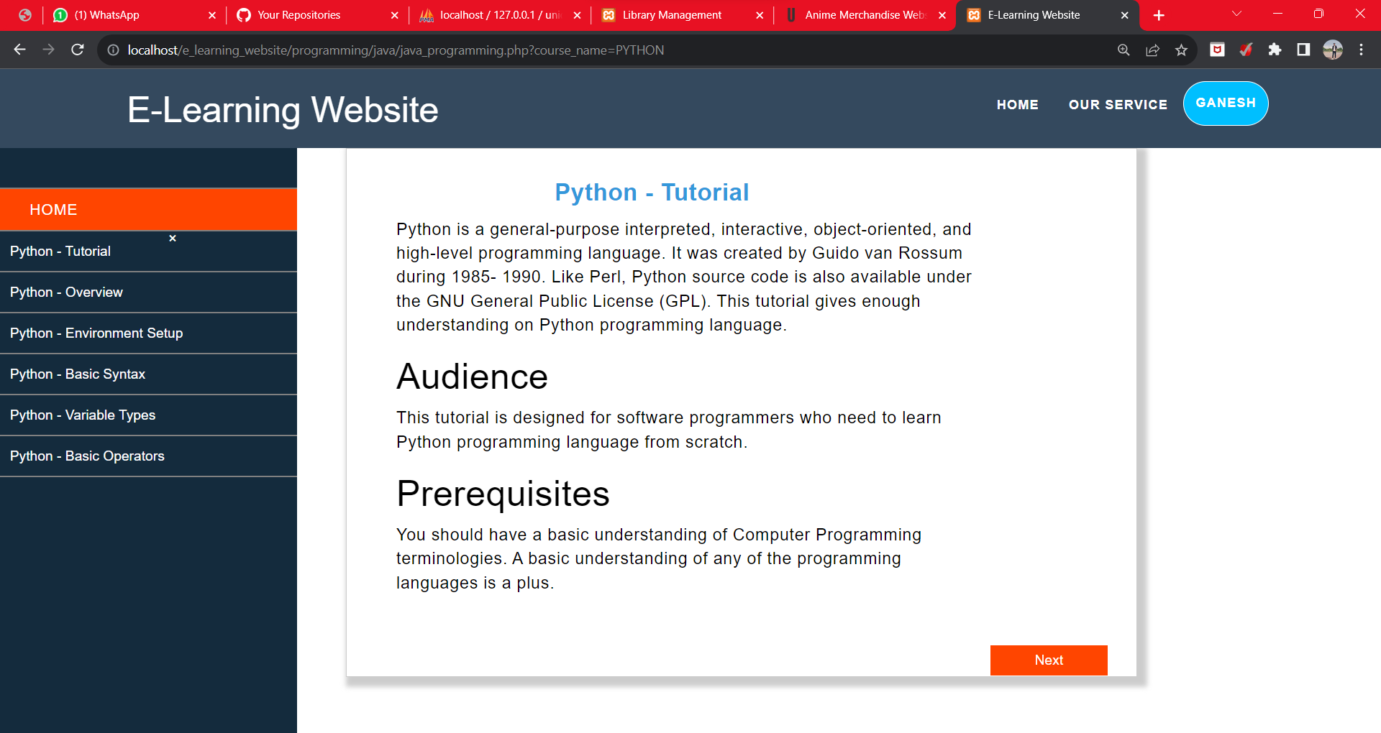Open the side panel icon
The width and height of the screenshot is (1381, 733).
[x=1303, y=50]
